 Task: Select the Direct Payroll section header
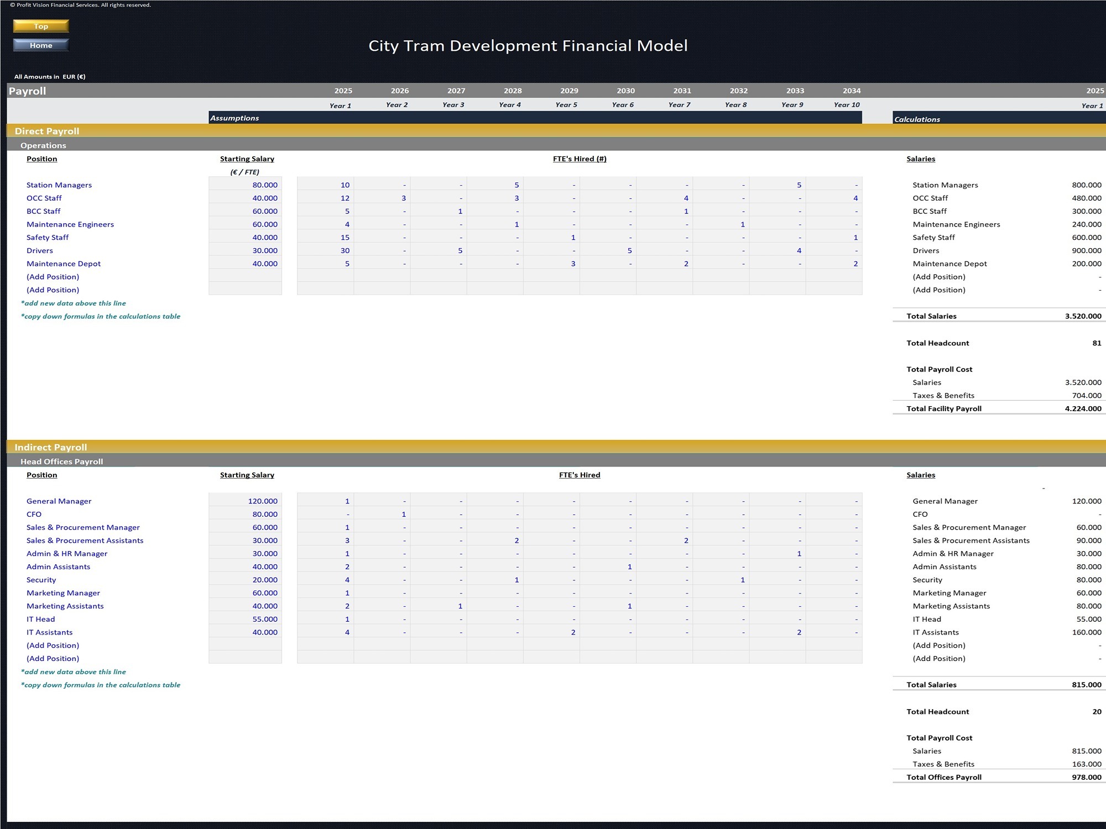[x=47, y=131]
